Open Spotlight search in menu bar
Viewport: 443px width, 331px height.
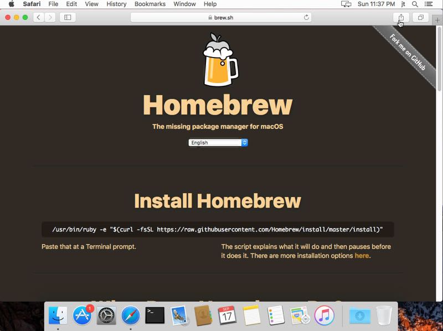tap(415, 4)
